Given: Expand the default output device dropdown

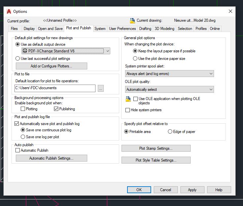Looking at the screenshot, I should (108, 51).
